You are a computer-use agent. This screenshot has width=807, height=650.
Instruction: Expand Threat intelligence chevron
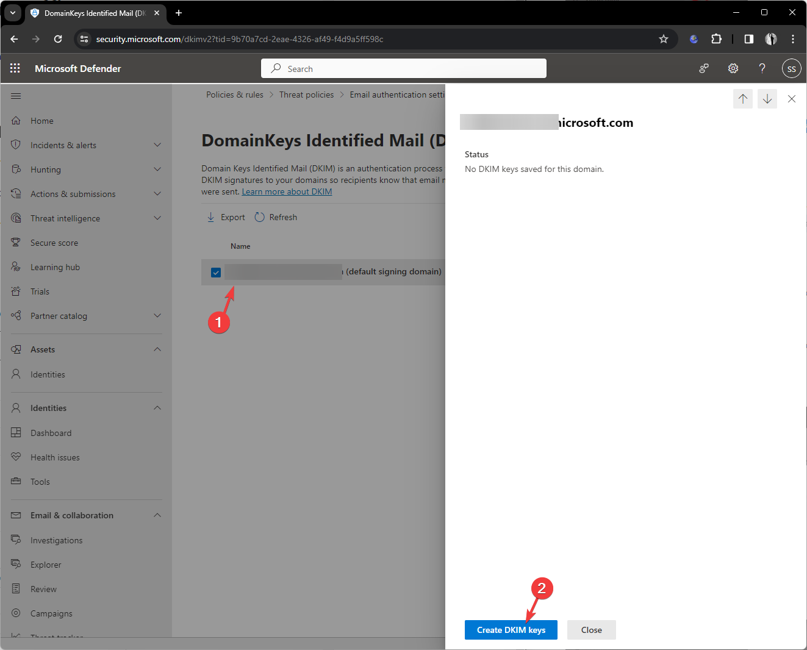click(x=157, y=218)
